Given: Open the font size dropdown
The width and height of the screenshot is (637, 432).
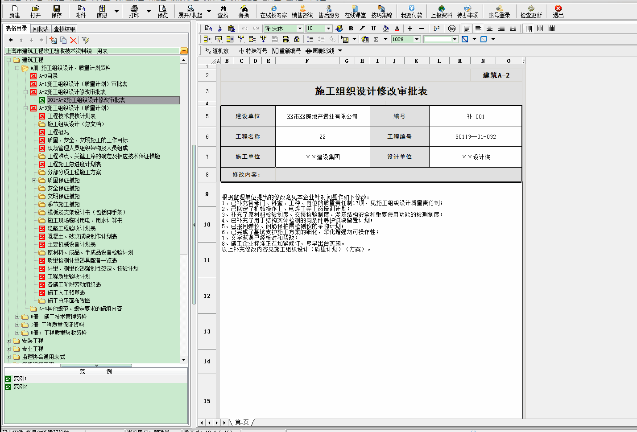Looking at the screenshot, I should point(329,28).
